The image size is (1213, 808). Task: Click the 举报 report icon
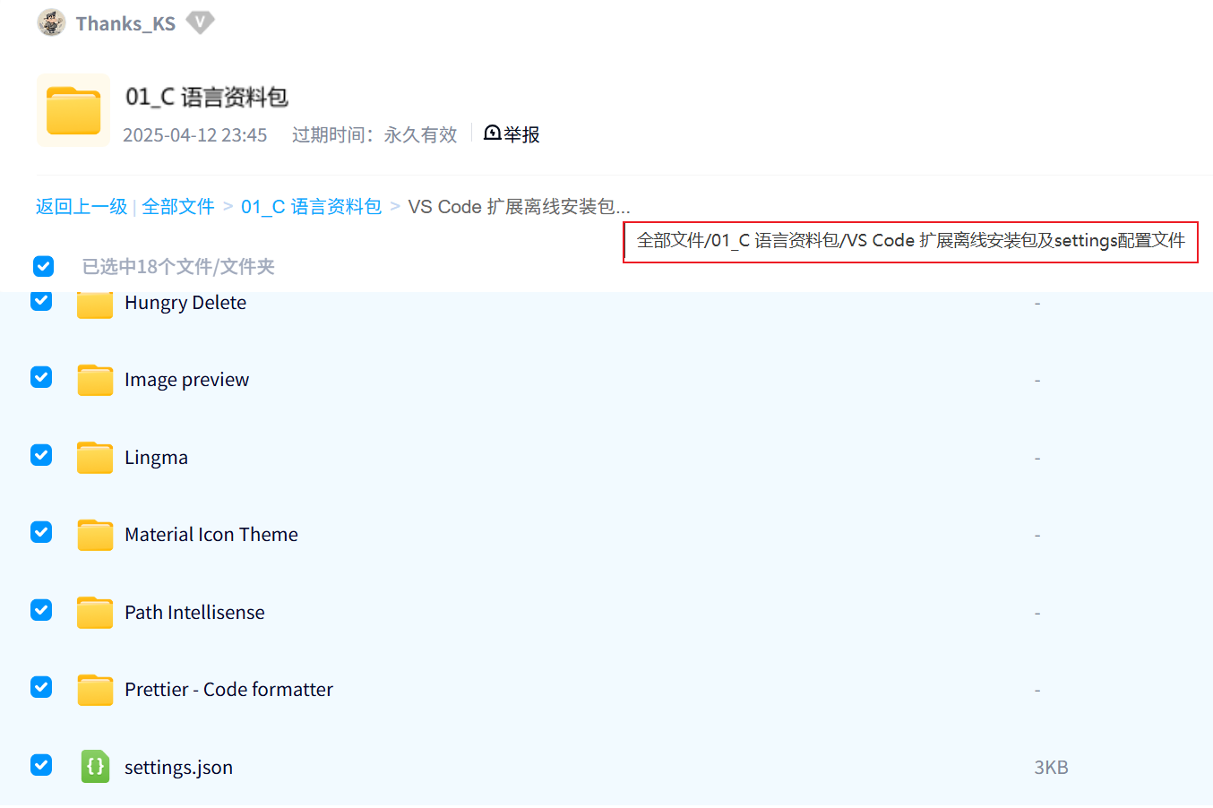tap(491, 133)
